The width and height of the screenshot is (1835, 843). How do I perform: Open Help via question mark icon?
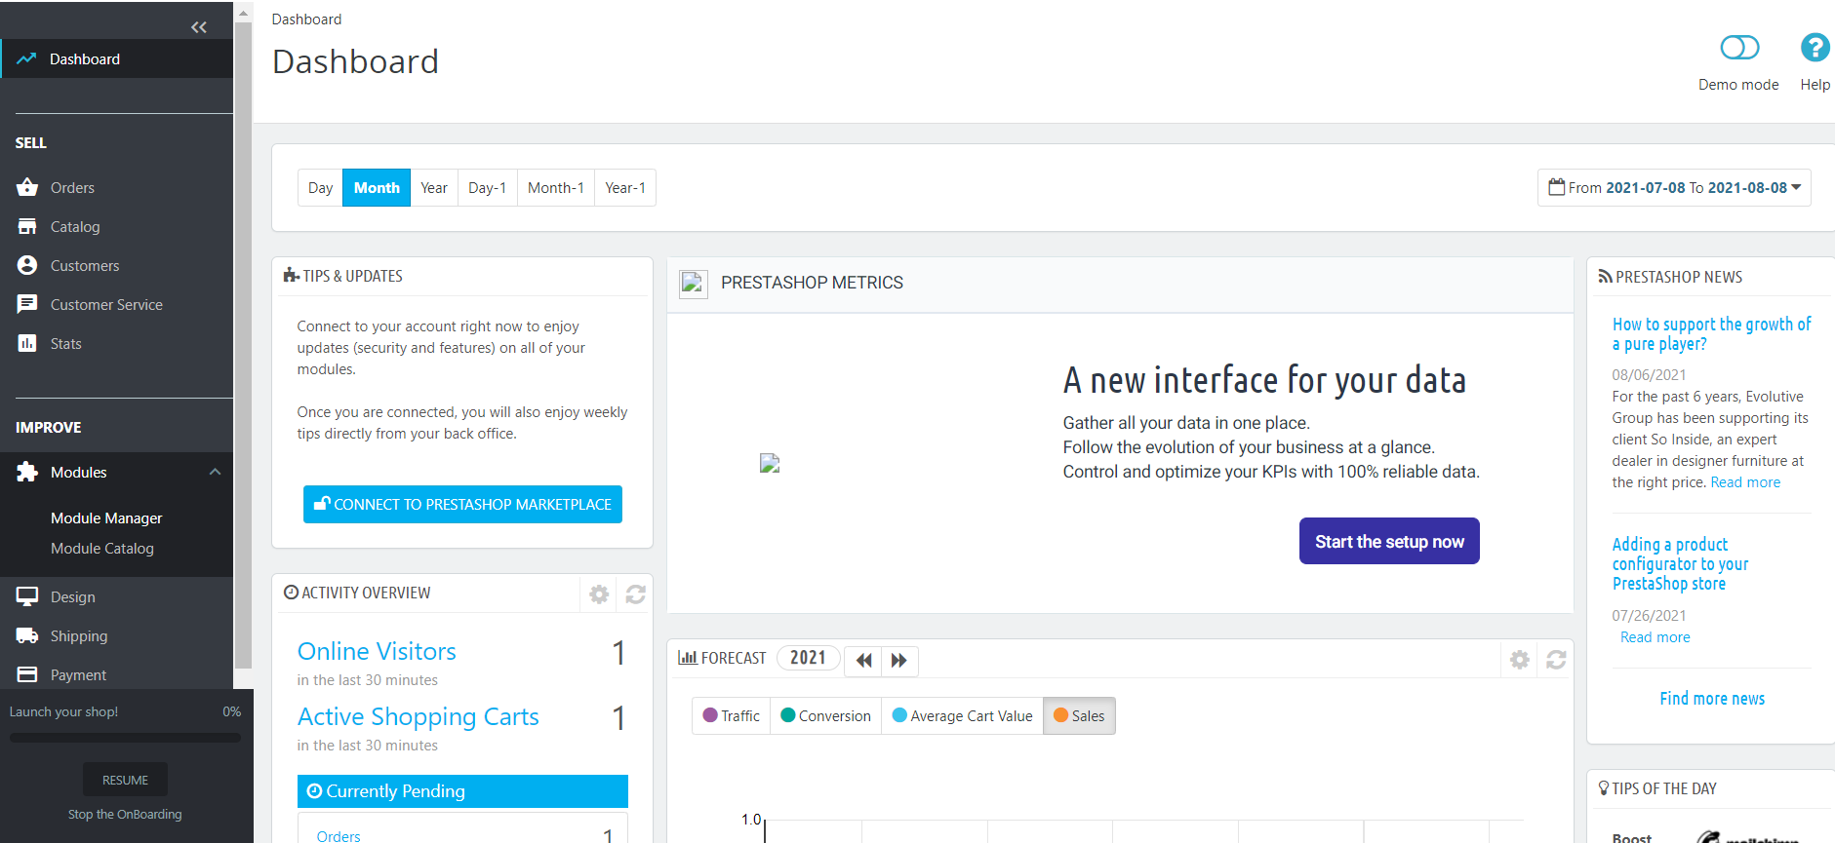(1815, 47)
